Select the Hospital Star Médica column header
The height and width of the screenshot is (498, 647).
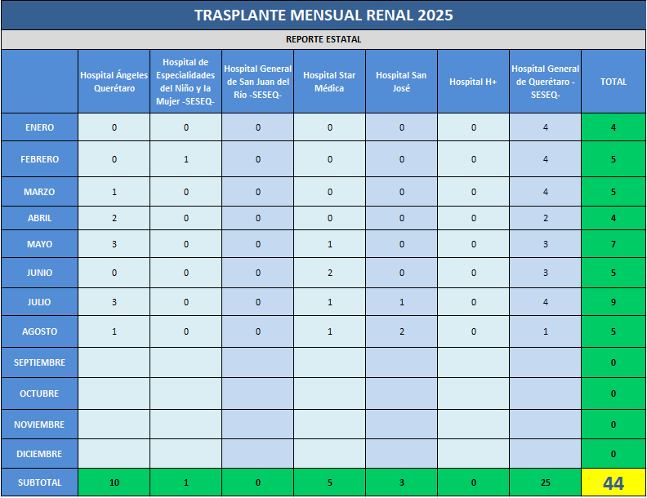(x=329, y=82)
